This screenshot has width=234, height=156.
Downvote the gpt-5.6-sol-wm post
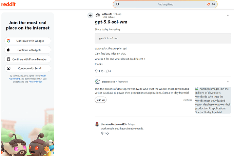pyautogui.click(x=102, y=71)
